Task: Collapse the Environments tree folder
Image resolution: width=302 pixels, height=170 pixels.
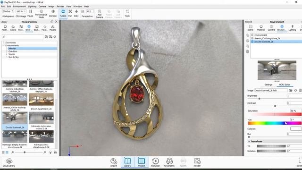Action: point(3,45)
